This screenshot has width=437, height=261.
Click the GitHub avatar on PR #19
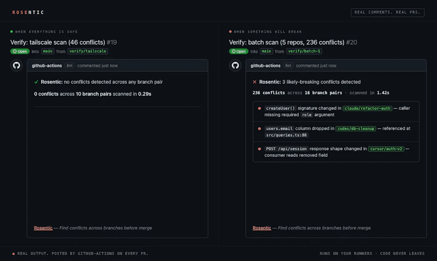pos(16,65)
